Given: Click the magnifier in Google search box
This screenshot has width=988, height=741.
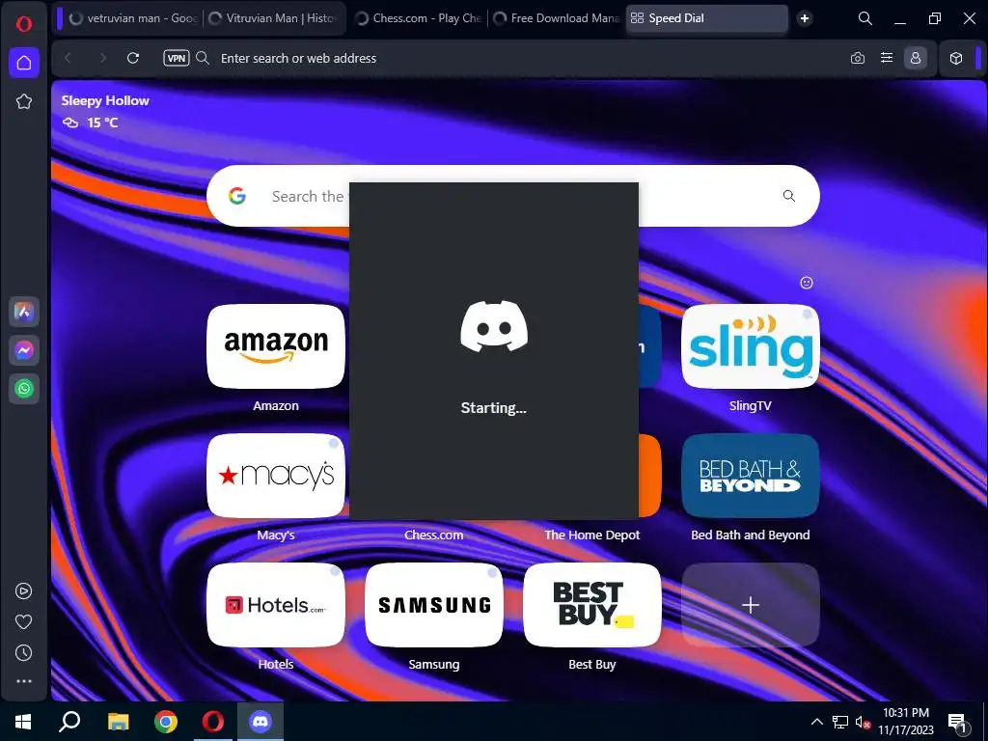Looking at the screenshot, I should pos(789,196).
